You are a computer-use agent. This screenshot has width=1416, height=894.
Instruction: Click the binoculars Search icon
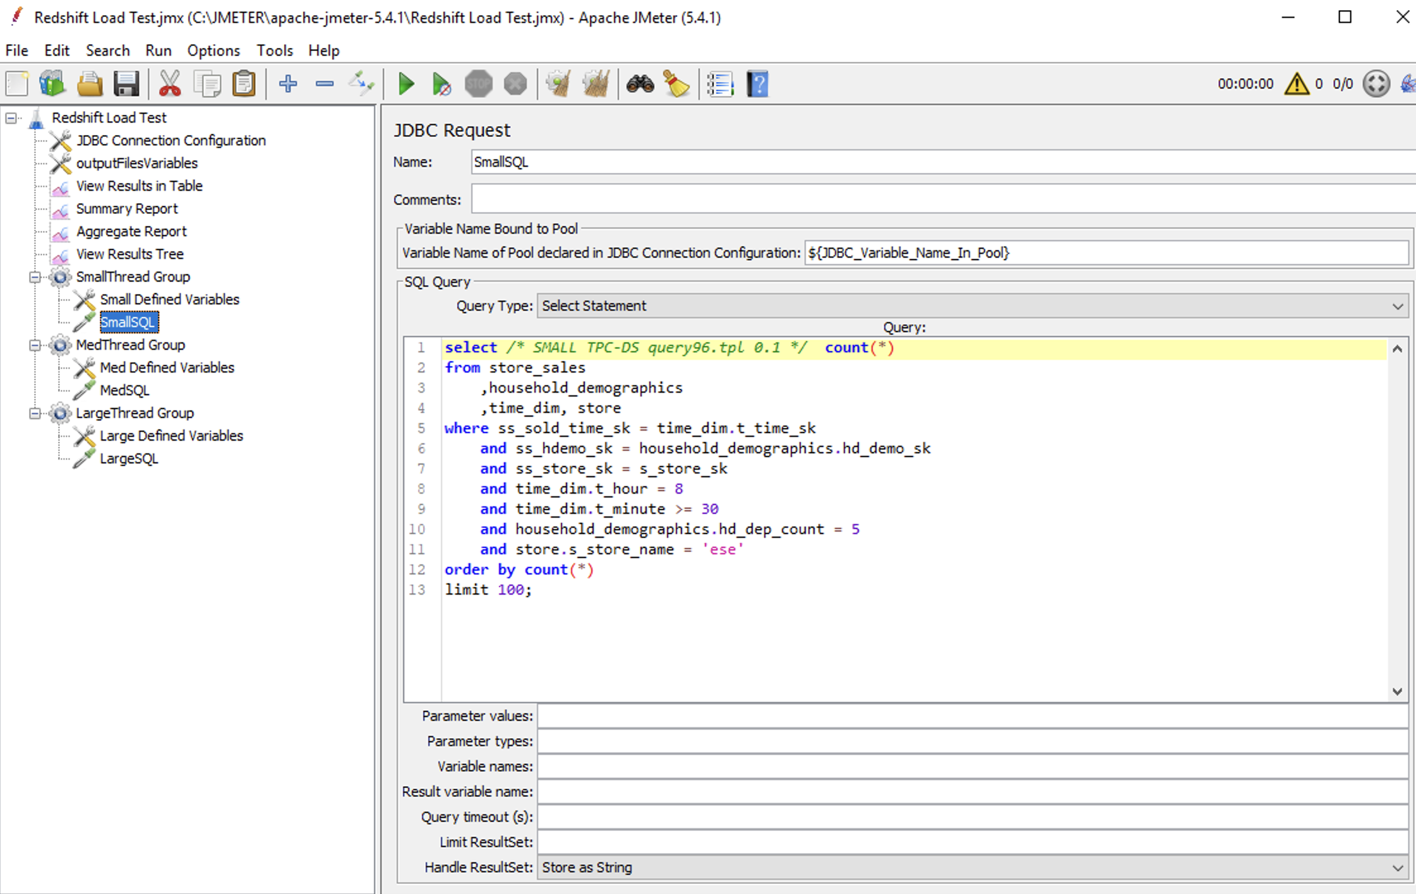639,84
